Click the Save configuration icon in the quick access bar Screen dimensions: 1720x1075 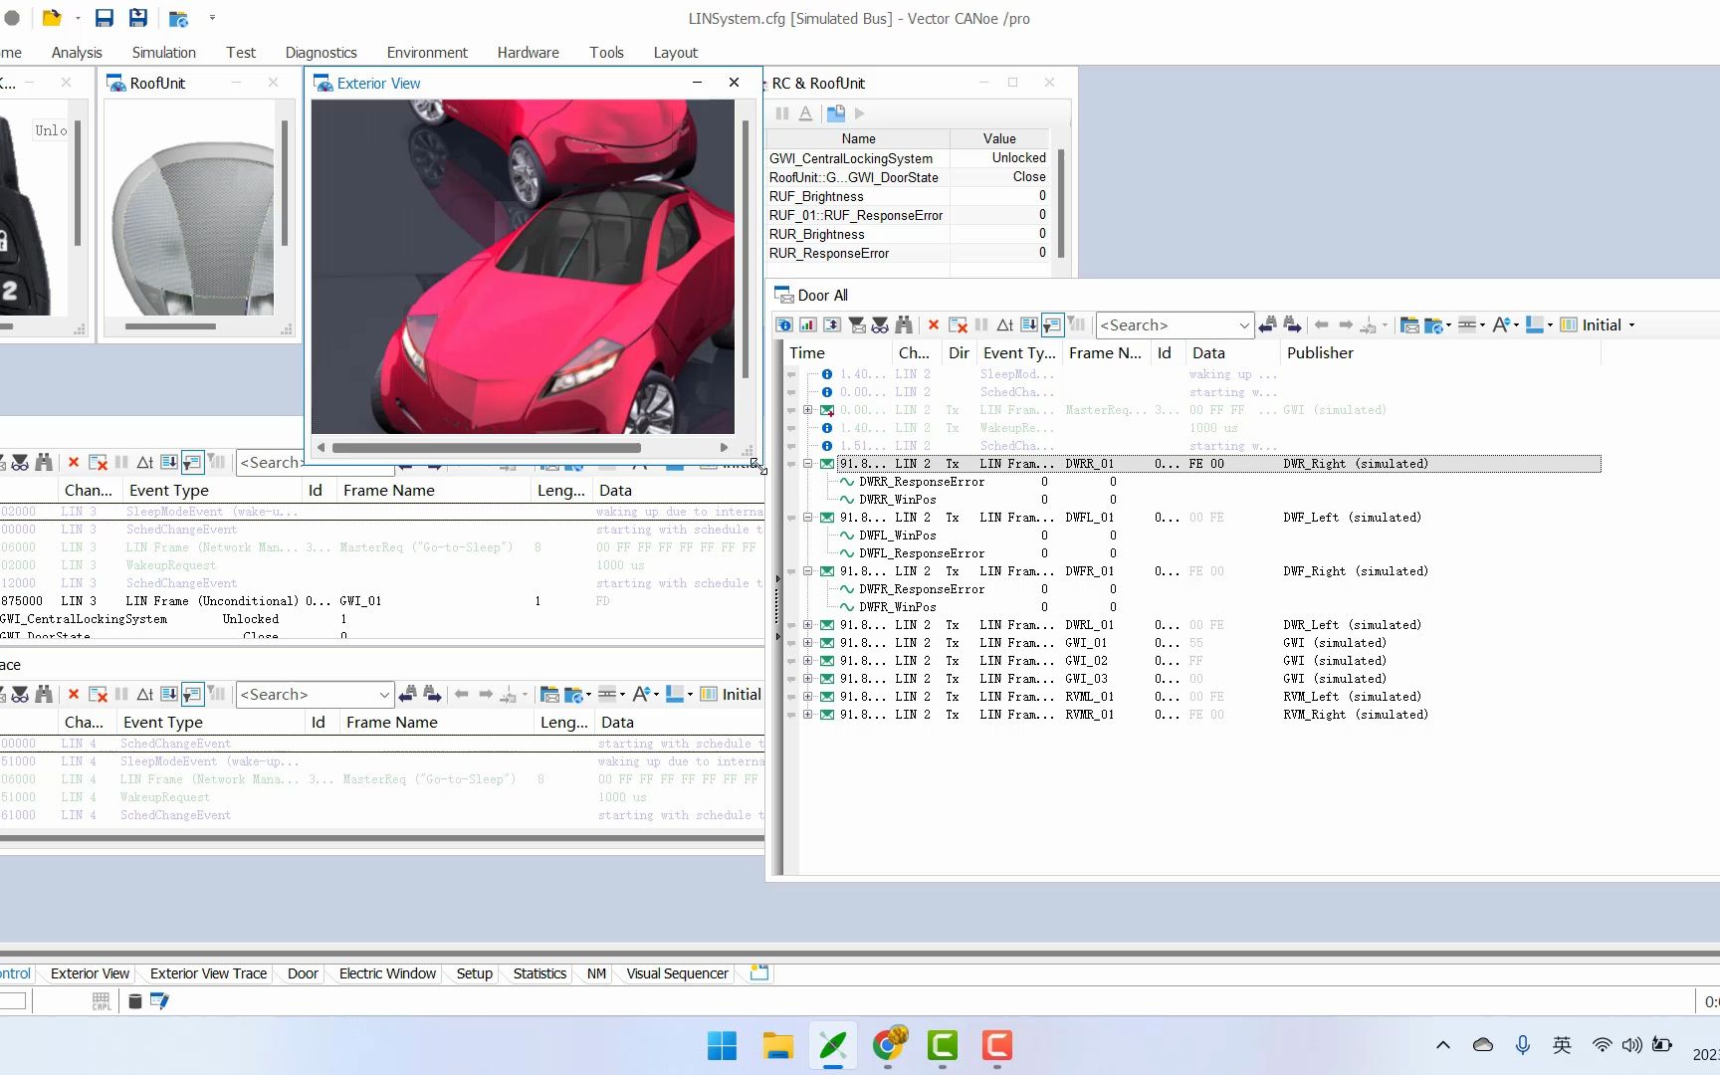104,18
